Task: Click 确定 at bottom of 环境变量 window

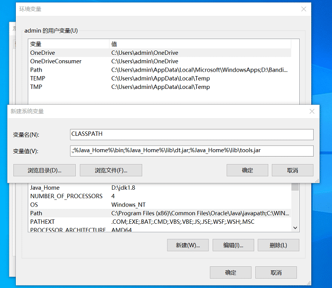Action: click(230, 272)
